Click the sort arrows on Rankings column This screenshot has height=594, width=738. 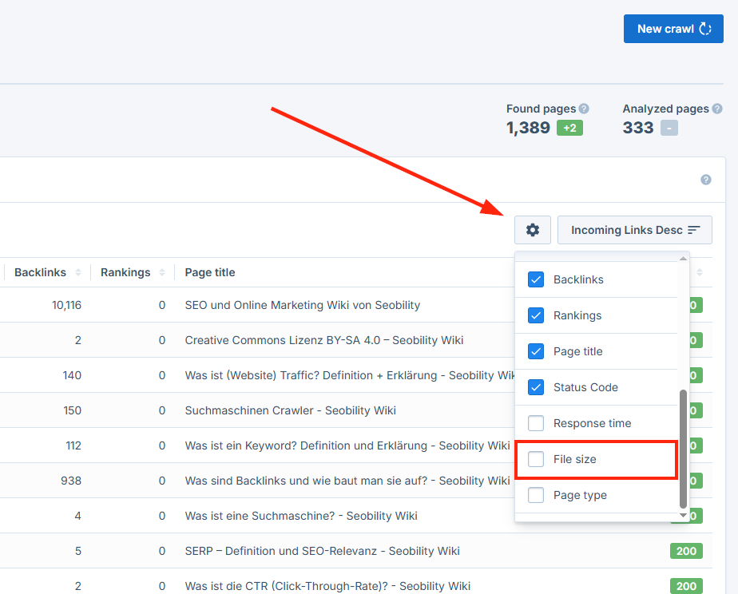164,272
